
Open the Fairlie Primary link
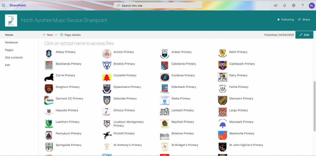point(239,87)
